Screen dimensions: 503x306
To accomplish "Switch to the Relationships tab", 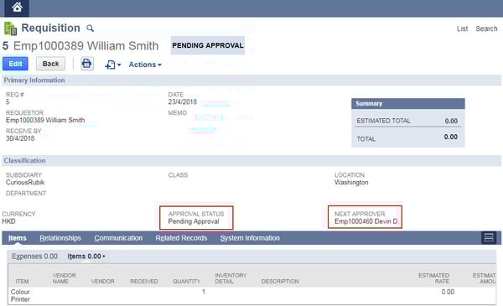I will pyautogui.click(x=60, y=238).
